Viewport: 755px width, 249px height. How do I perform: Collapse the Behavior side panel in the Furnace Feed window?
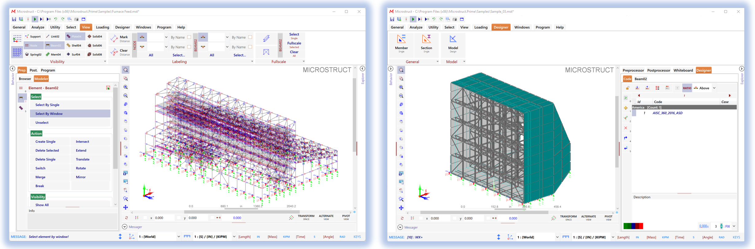[13, 69]
